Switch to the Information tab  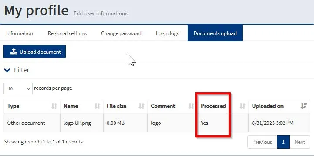click(x=20, y=33)
